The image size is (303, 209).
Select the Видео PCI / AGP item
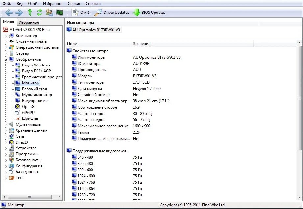pyautogui.click(x=36, y=71)
